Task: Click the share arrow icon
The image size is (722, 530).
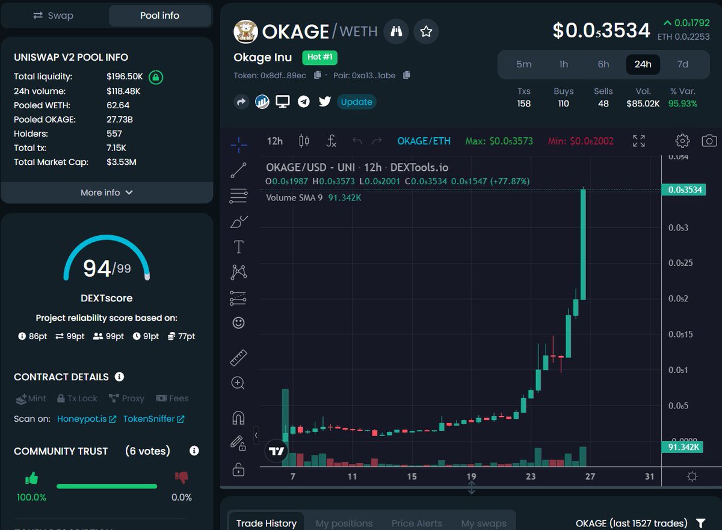Action: pos(241,102)
